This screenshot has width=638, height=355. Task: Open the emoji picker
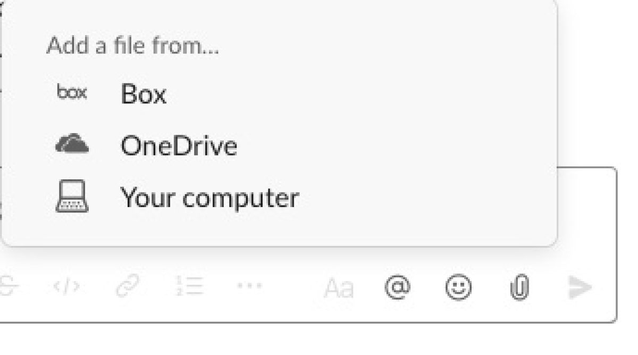pos(458,287)
